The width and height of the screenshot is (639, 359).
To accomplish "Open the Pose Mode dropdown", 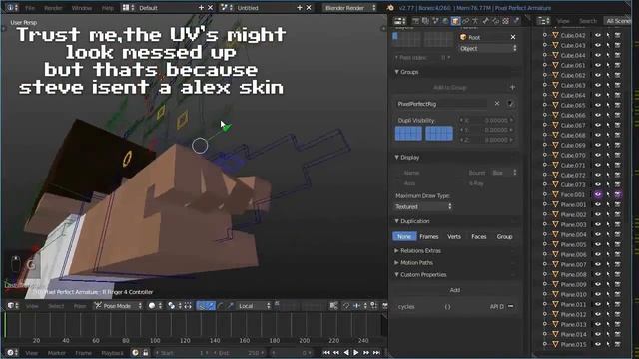I will [x=118, y=306].
